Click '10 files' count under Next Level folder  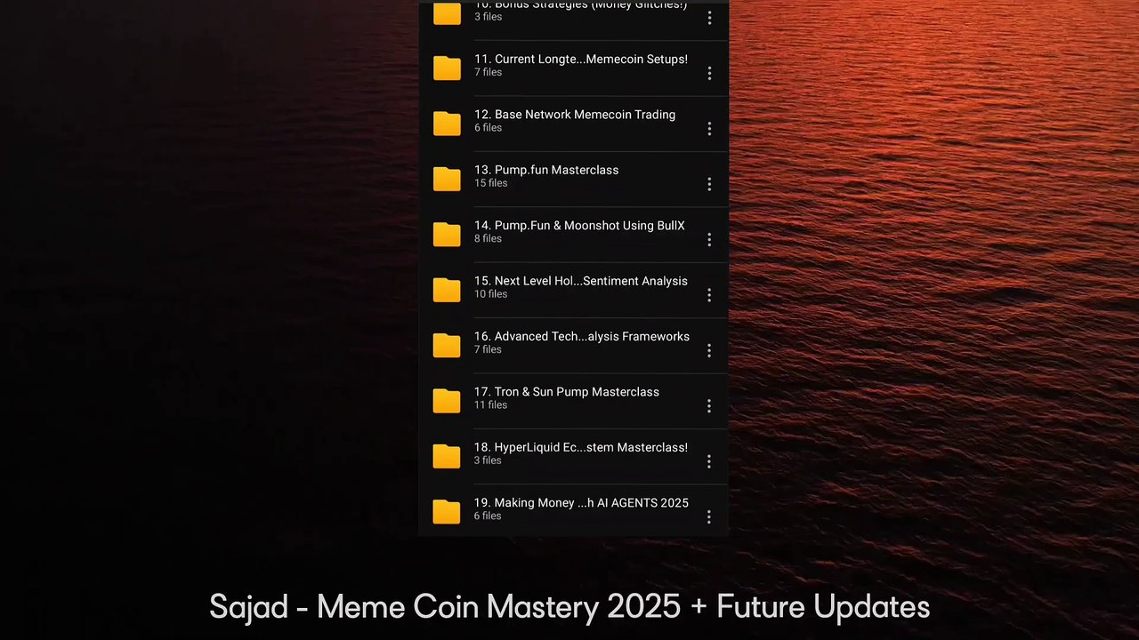tap(491, 294)
